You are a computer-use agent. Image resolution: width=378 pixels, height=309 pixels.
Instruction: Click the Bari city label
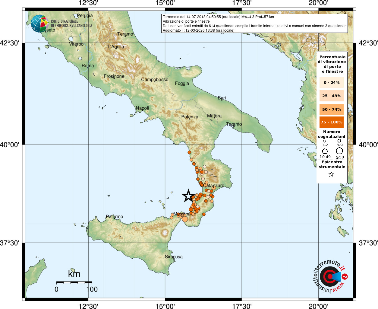pos(222,98)
